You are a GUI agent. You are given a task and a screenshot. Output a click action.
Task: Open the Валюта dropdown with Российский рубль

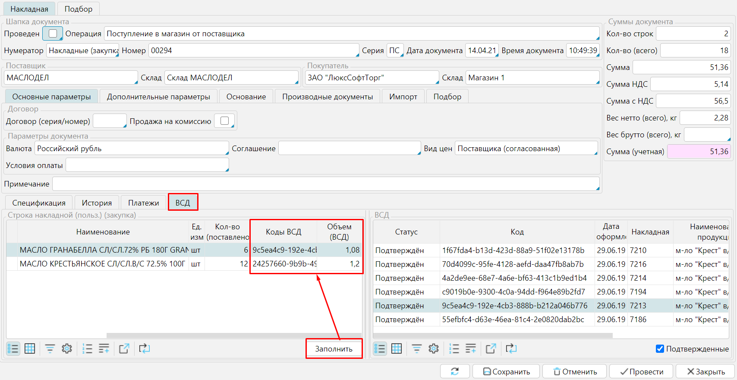pos(132,149)
